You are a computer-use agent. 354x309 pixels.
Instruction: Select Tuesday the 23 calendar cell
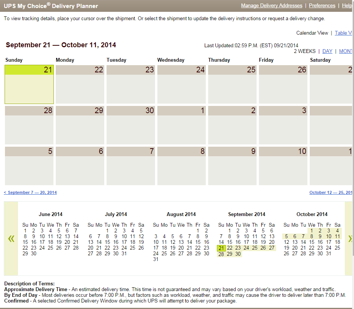[131, 85]
